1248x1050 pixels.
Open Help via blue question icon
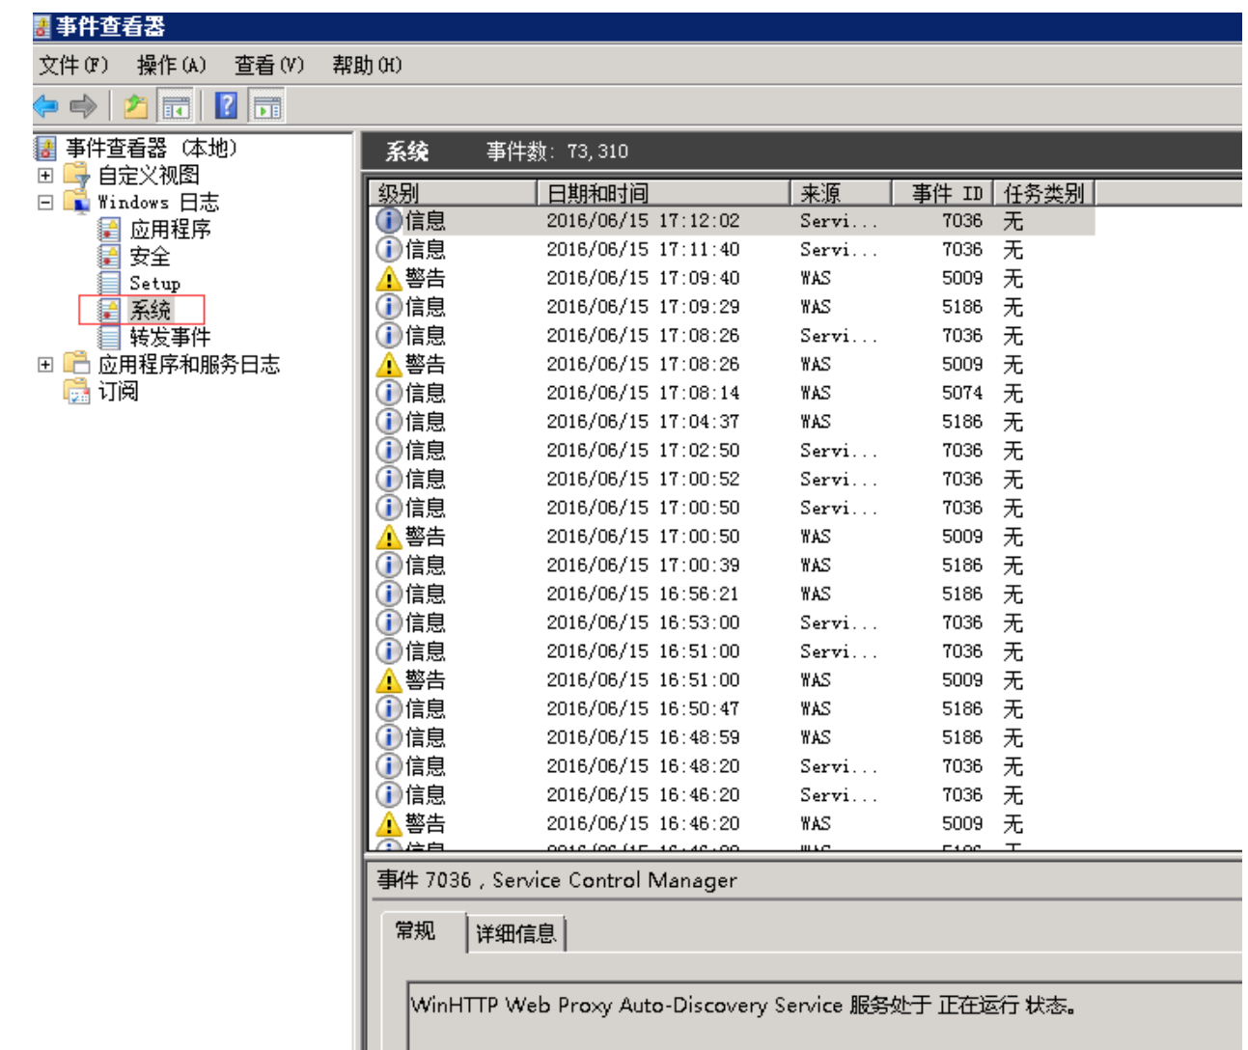pyautogui.click(x=226, y=106)
